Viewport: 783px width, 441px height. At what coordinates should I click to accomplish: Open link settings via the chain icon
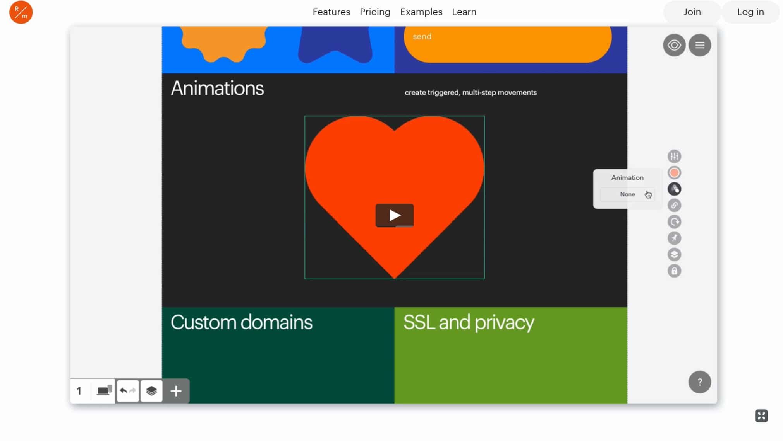pyautogui.click(x=674, y=205)
